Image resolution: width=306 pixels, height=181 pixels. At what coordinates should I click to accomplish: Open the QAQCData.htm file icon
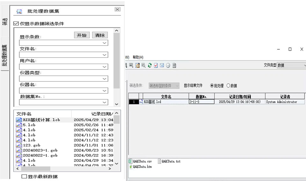coord(130,166)
